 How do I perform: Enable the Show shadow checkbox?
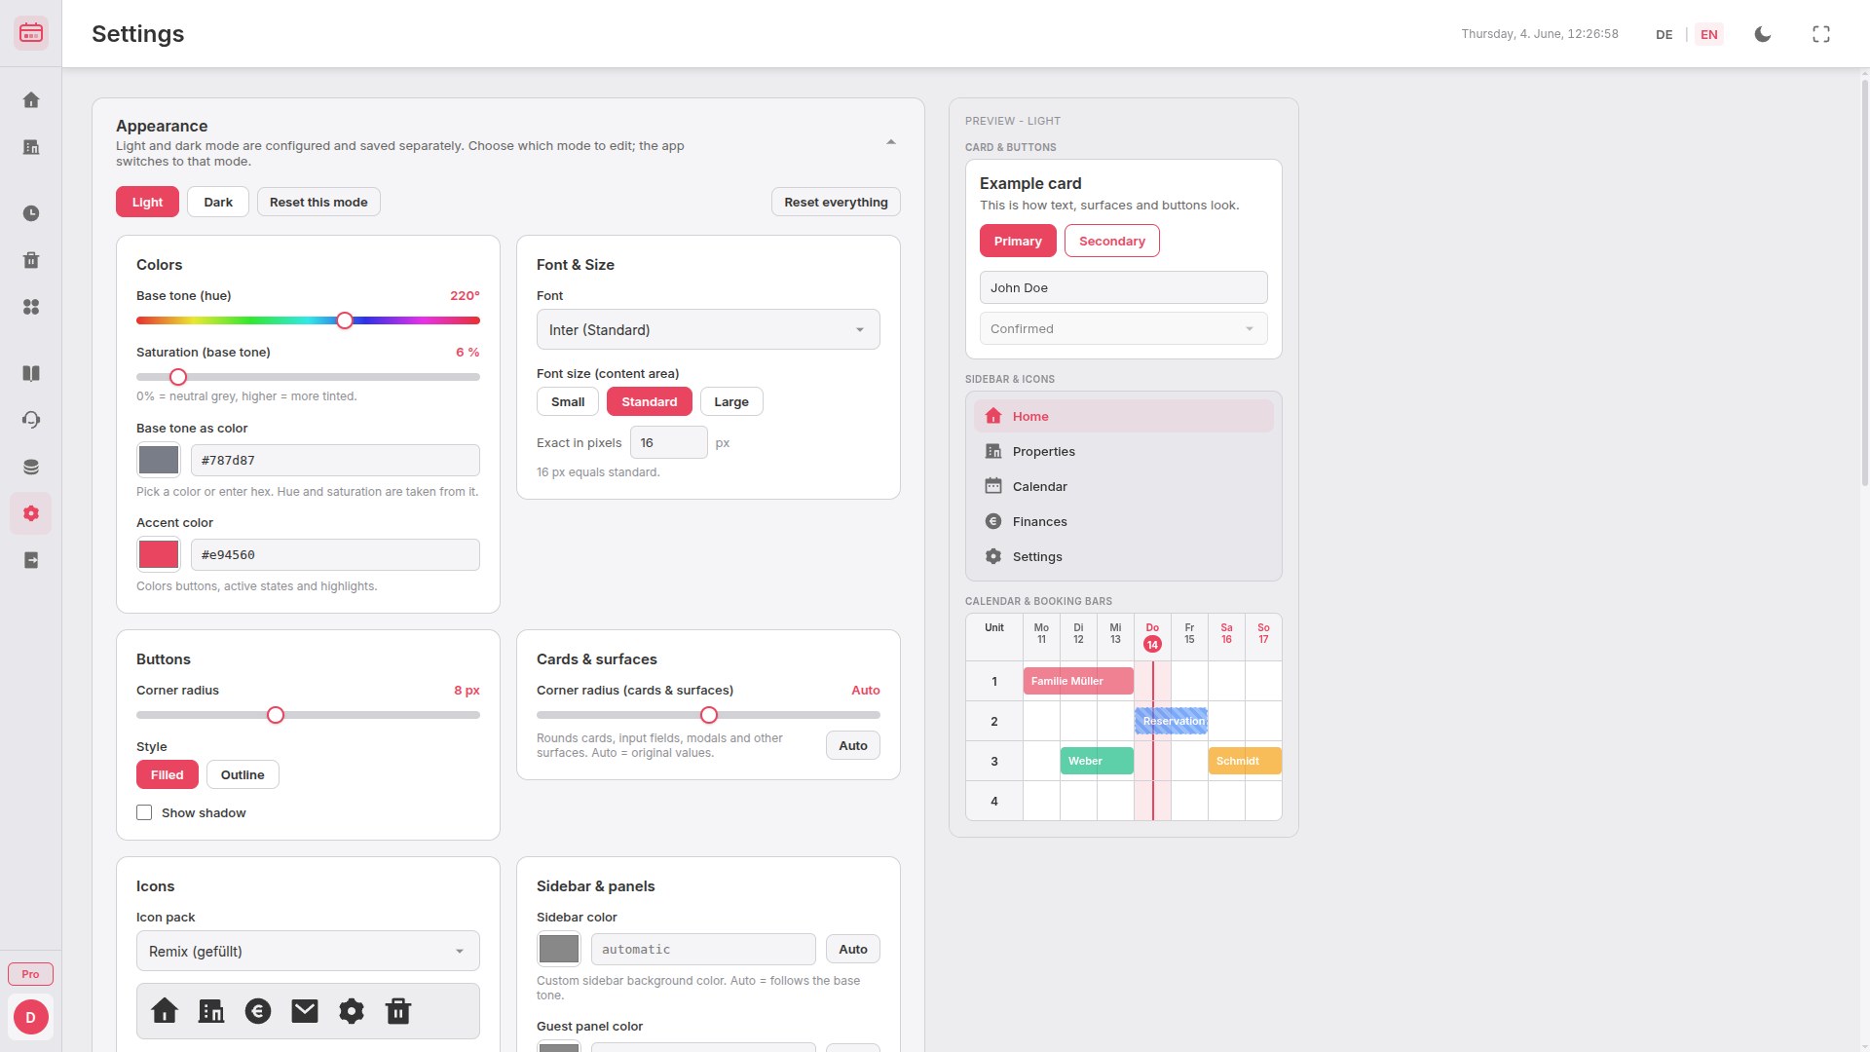pos(144,812)
